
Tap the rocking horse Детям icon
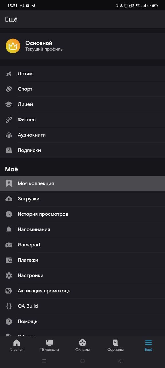coord(9,74)
